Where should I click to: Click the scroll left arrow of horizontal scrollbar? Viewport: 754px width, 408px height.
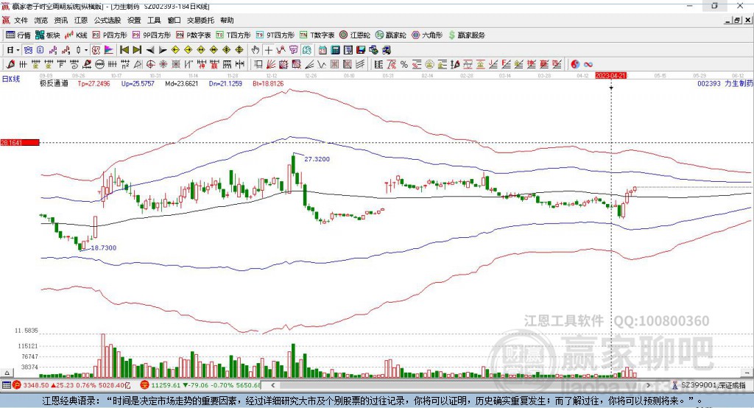tap(272, 385)
